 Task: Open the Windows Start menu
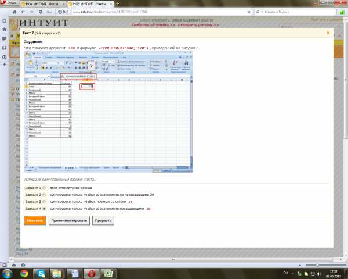(x=6, y=273)
